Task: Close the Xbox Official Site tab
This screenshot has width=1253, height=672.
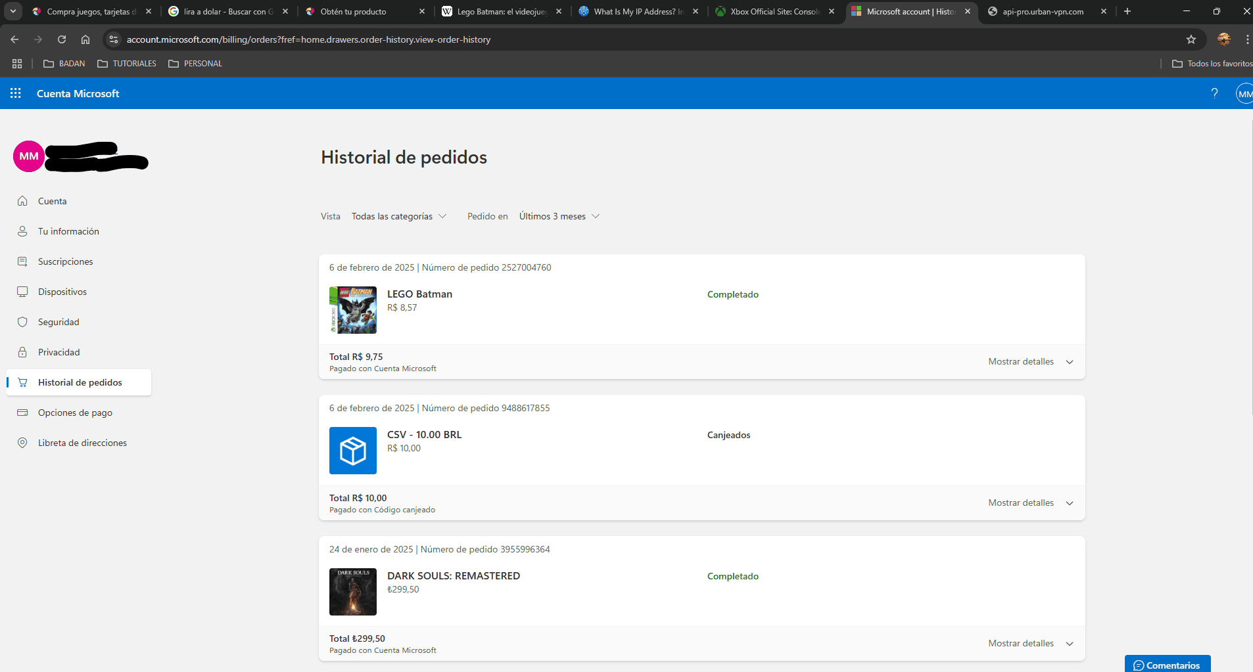Action: pyautogui.click(x=832, y=11)
